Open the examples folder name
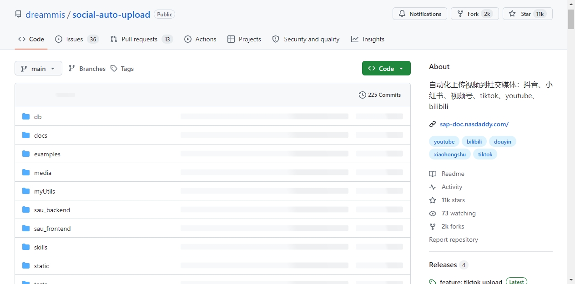Image resolution: width=575 pixels, height=284 pixels. [47, 154]
